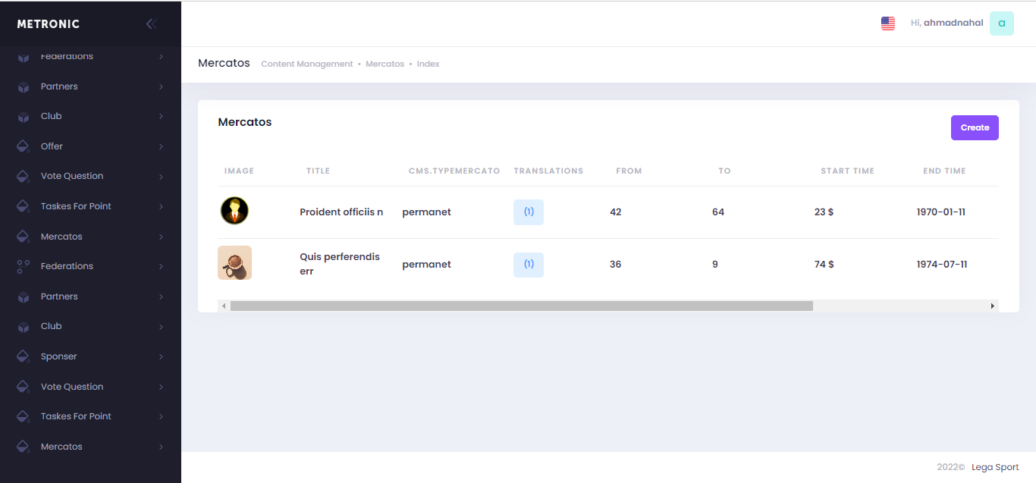The image size is (1036, 483).
Task: Open translations badge for Proident officiis n
Action: [529, 212]
